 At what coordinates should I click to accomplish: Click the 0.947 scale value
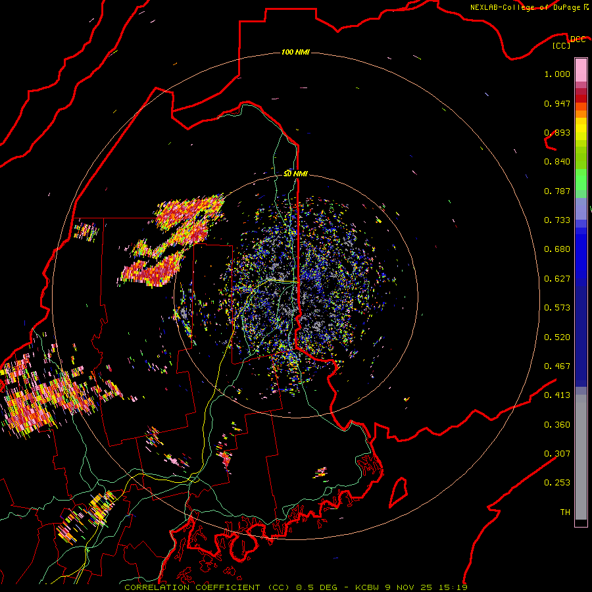(557, 103)
